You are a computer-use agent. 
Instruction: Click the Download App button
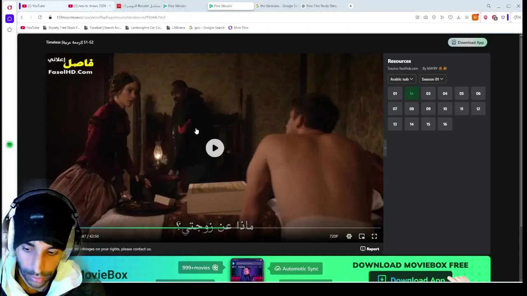pyautogui.click(x=467, y=42)
